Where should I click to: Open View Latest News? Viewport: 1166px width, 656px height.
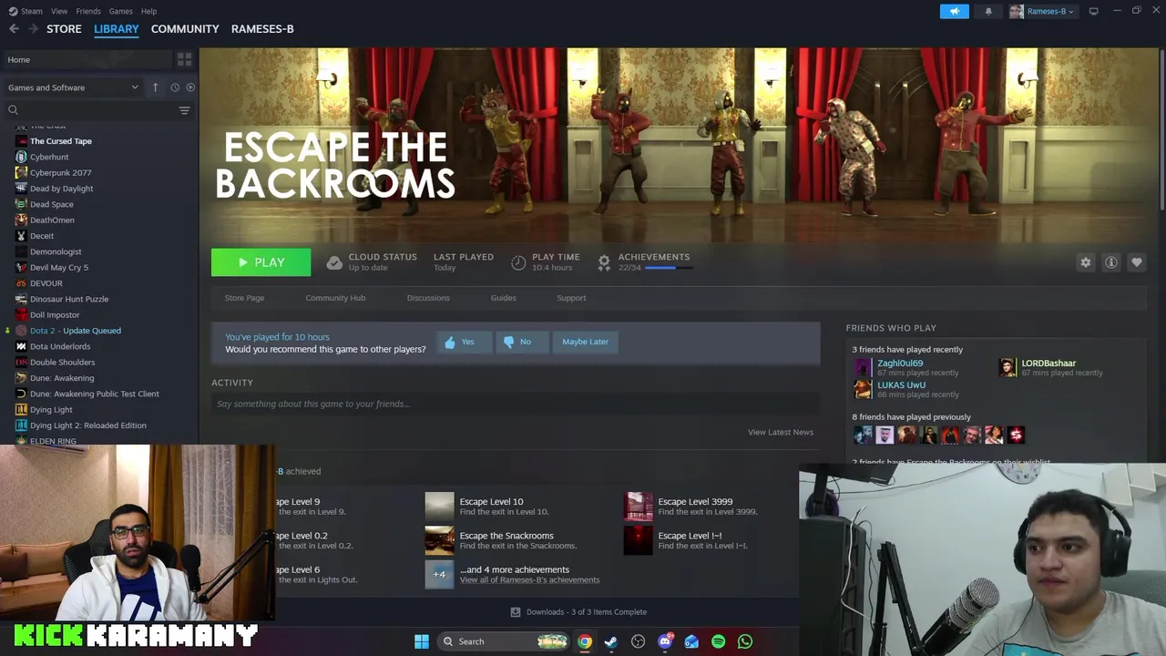click(x=781, y=432)
